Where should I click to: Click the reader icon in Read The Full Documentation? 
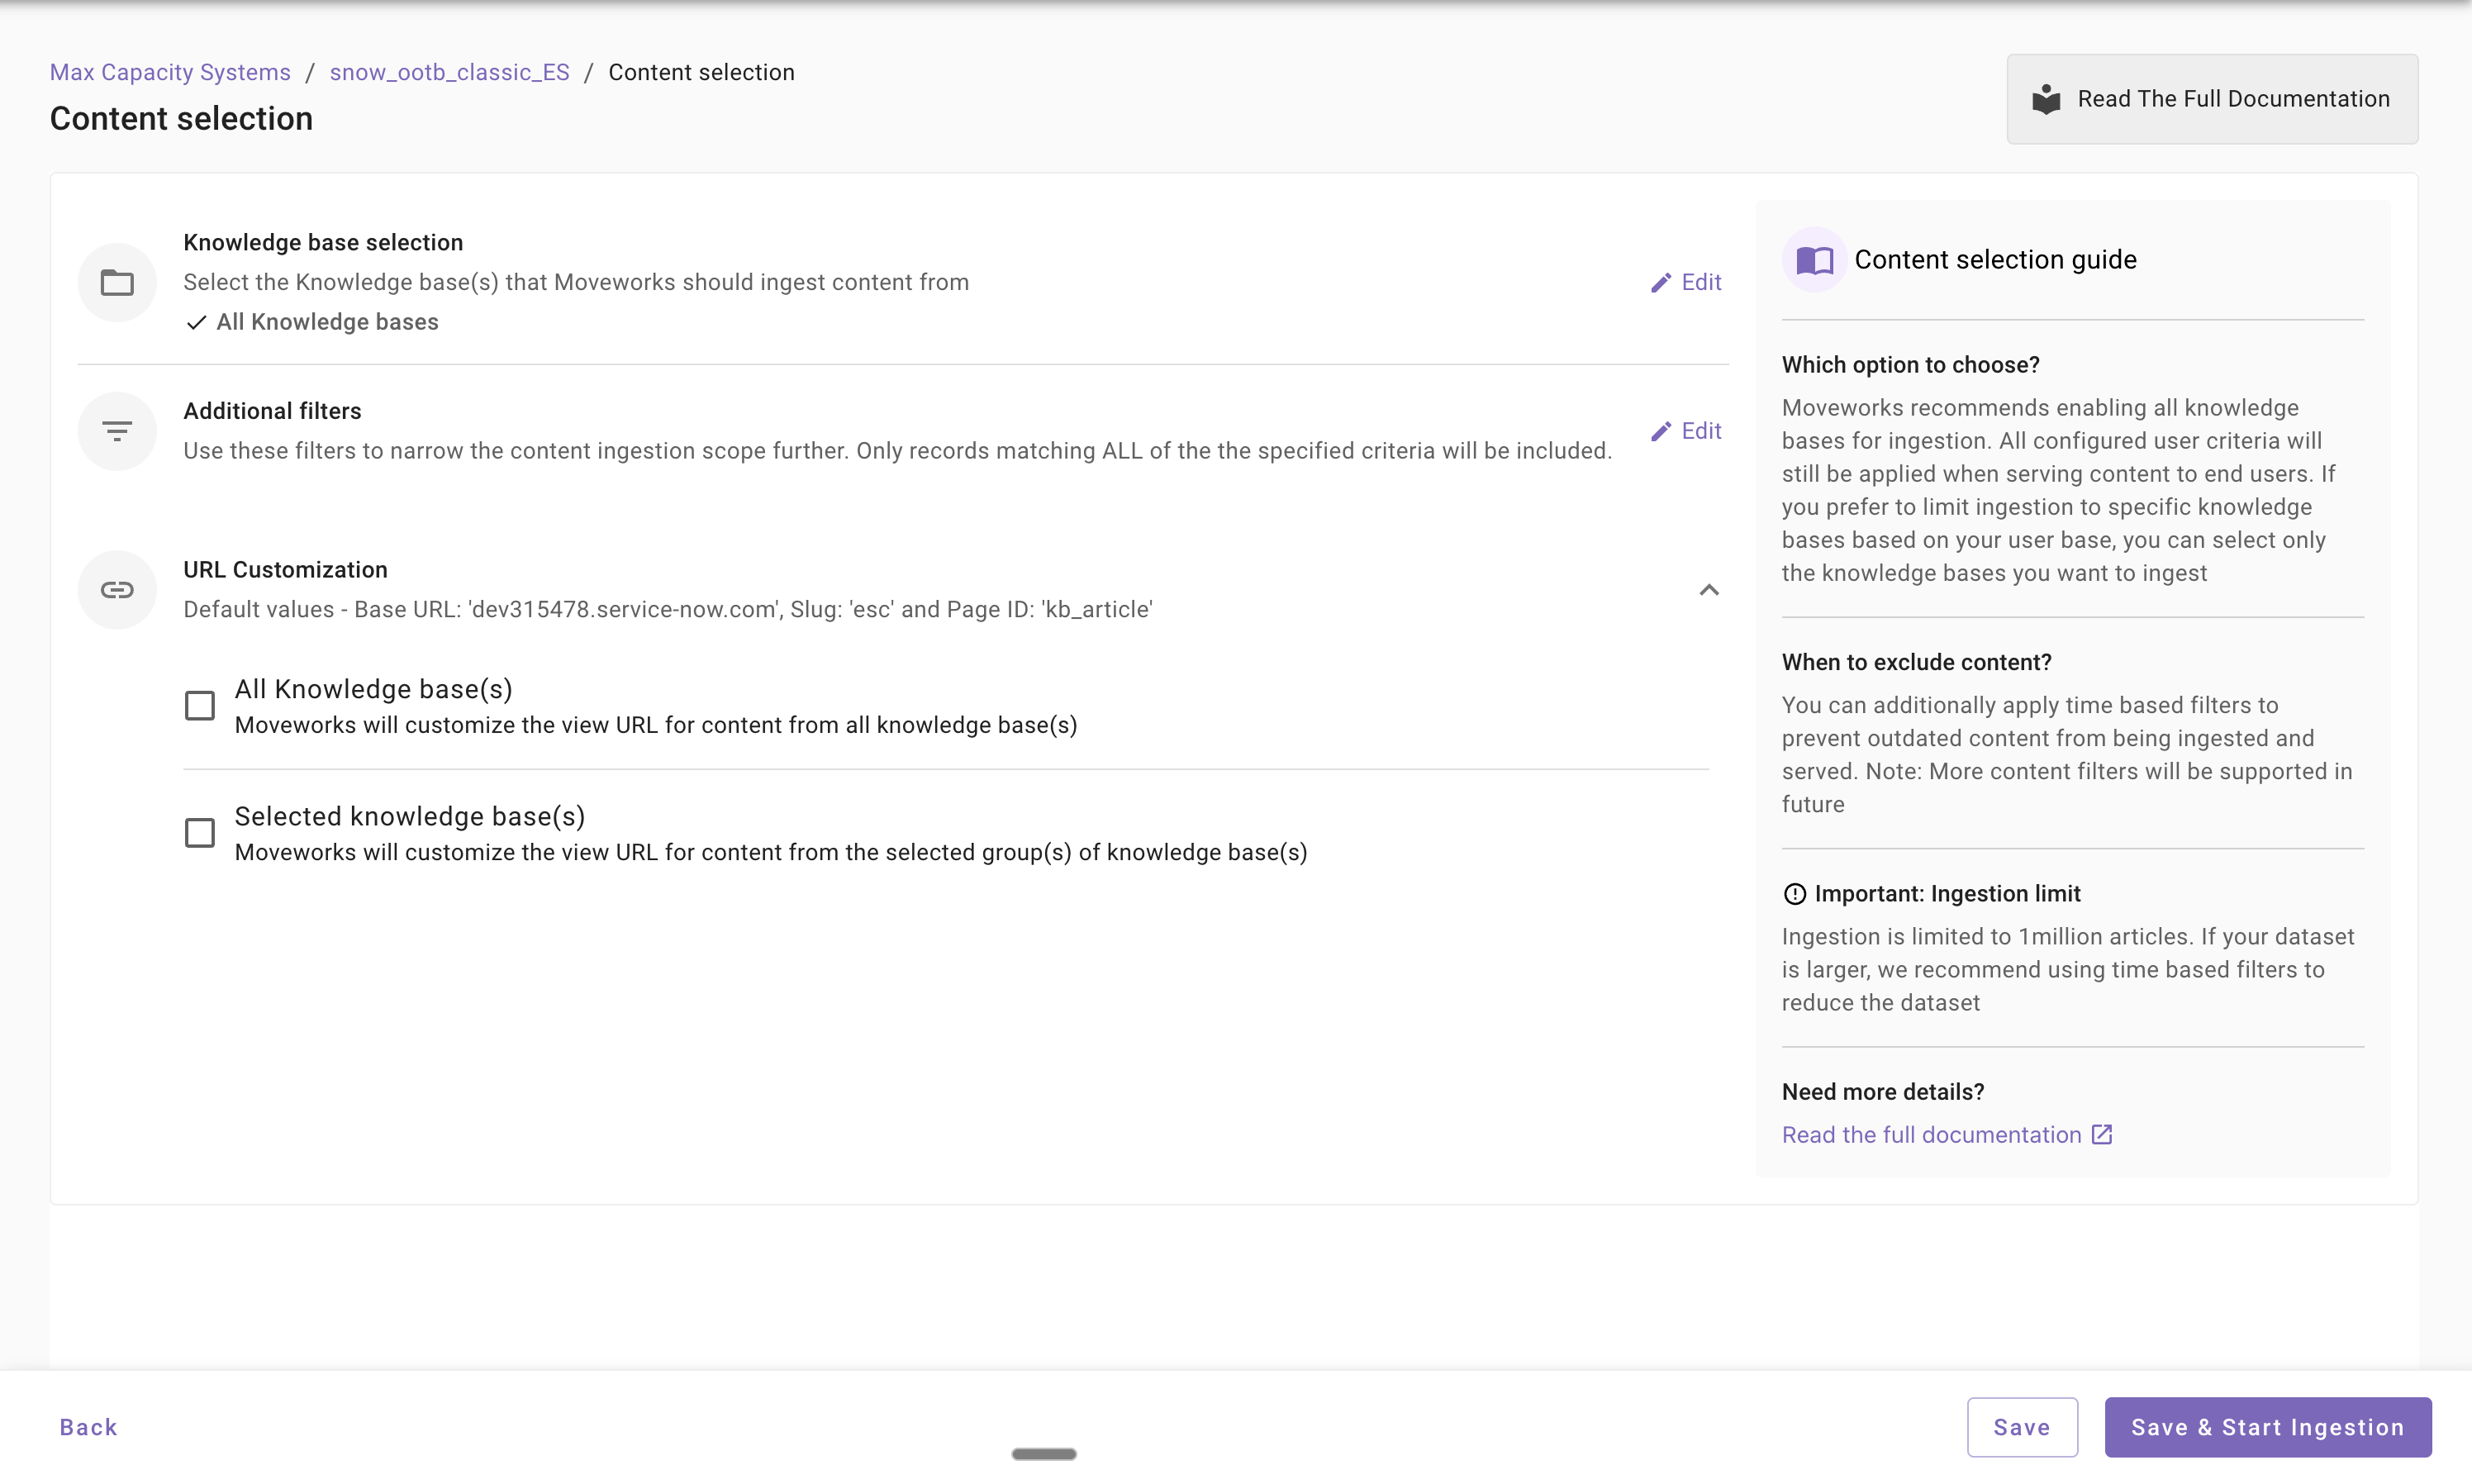[2047, 99]
